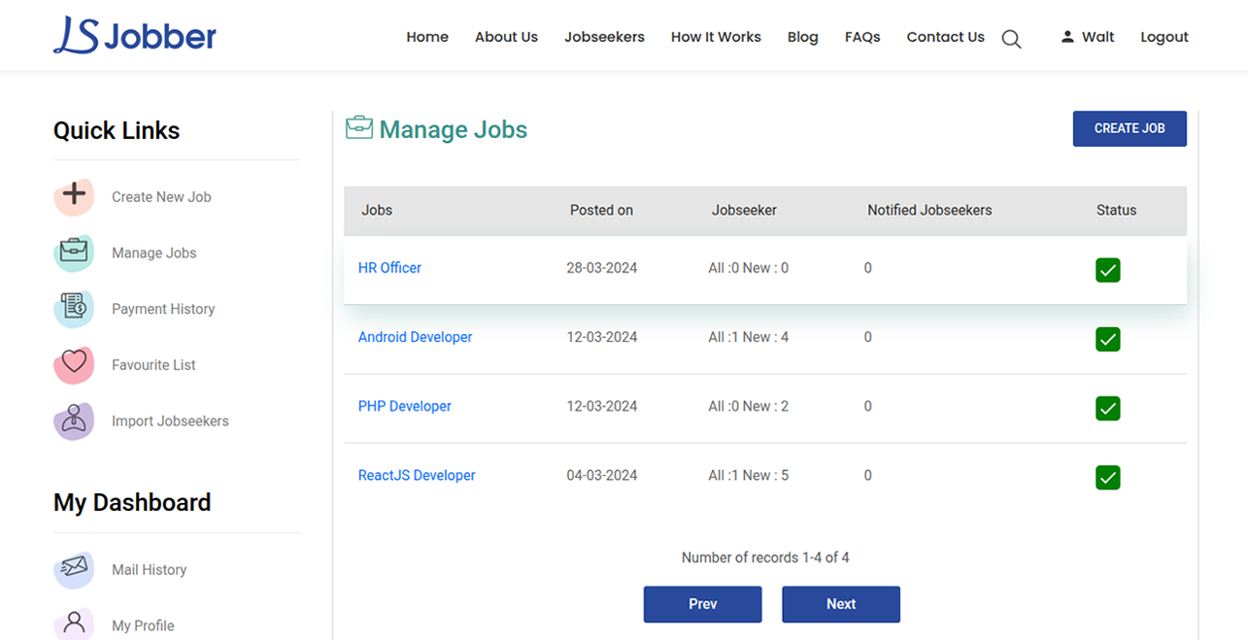
Task: Navigate to the Blog menu item
Action: 802,37
